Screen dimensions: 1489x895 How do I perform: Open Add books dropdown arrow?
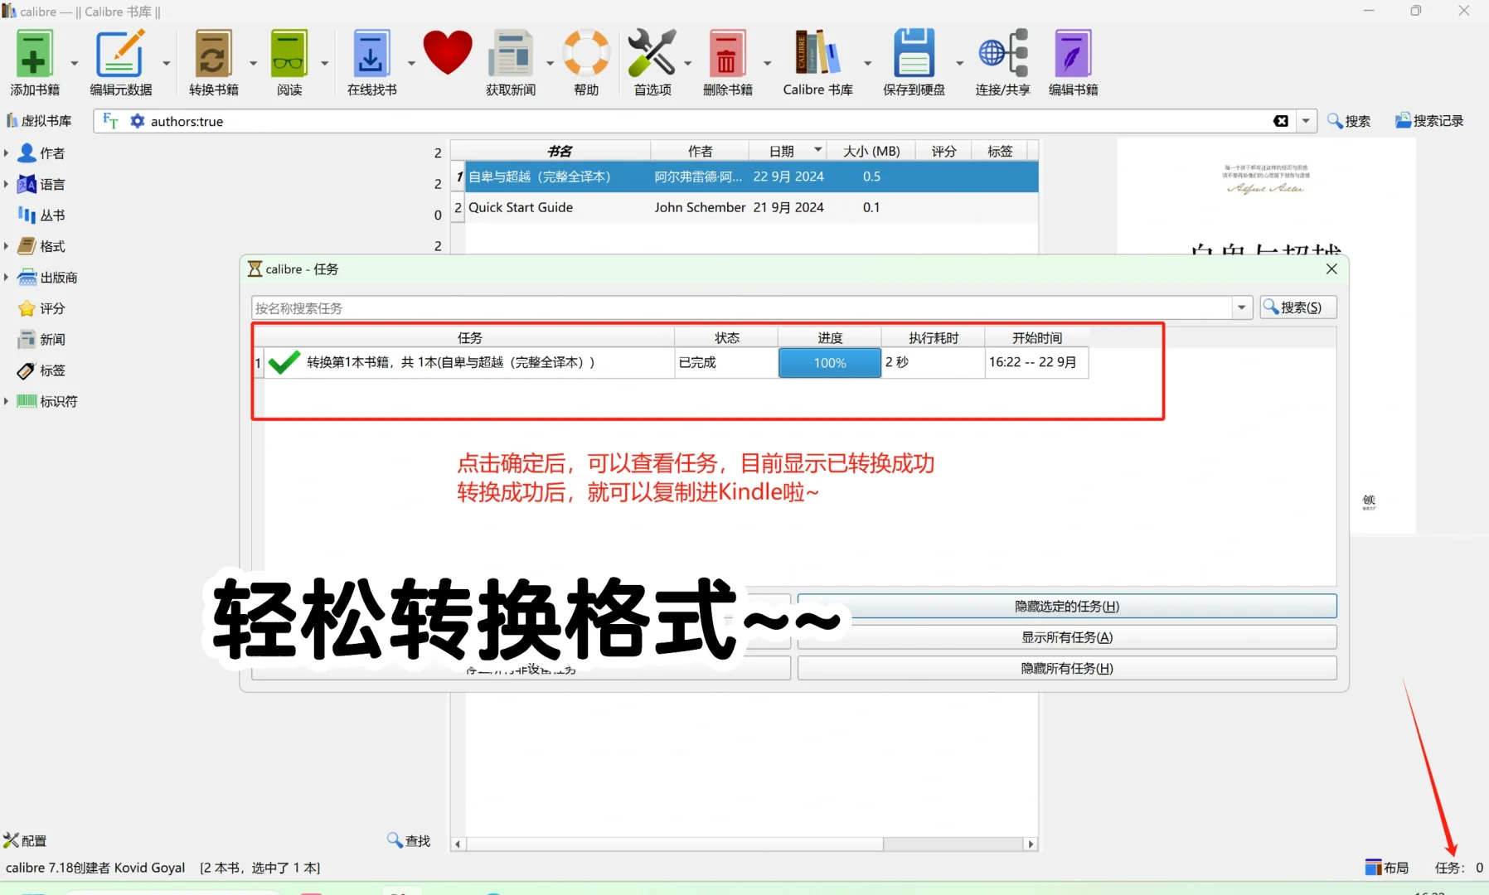[74, 63]
